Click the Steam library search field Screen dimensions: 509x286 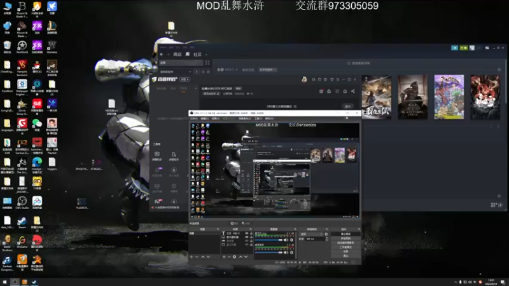pyautogui.click(x=181, y=62)
